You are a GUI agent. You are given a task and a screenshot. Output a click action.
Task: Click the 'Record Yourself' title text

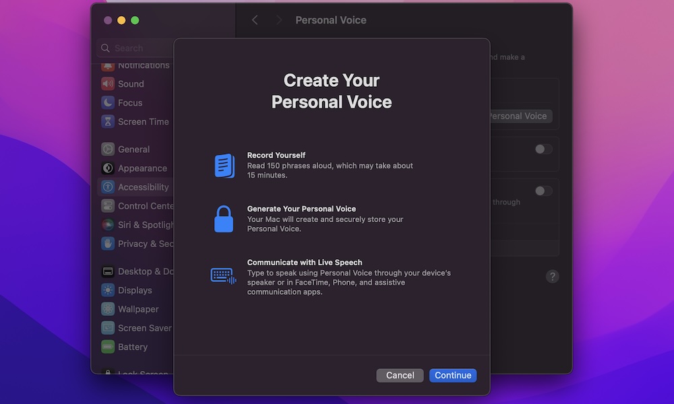click(276, 155)
